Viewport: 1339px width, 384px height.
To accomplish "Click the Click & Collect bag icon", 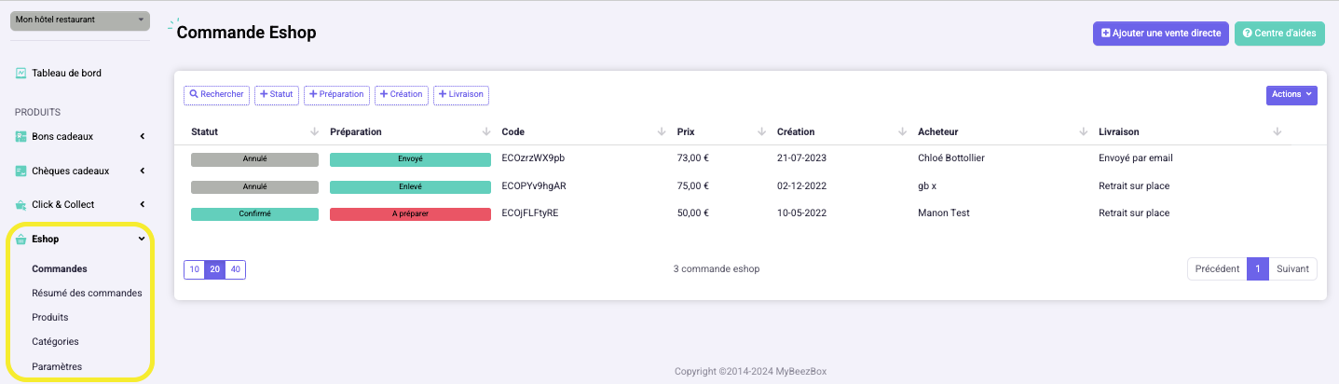I will tap(20, 204).
